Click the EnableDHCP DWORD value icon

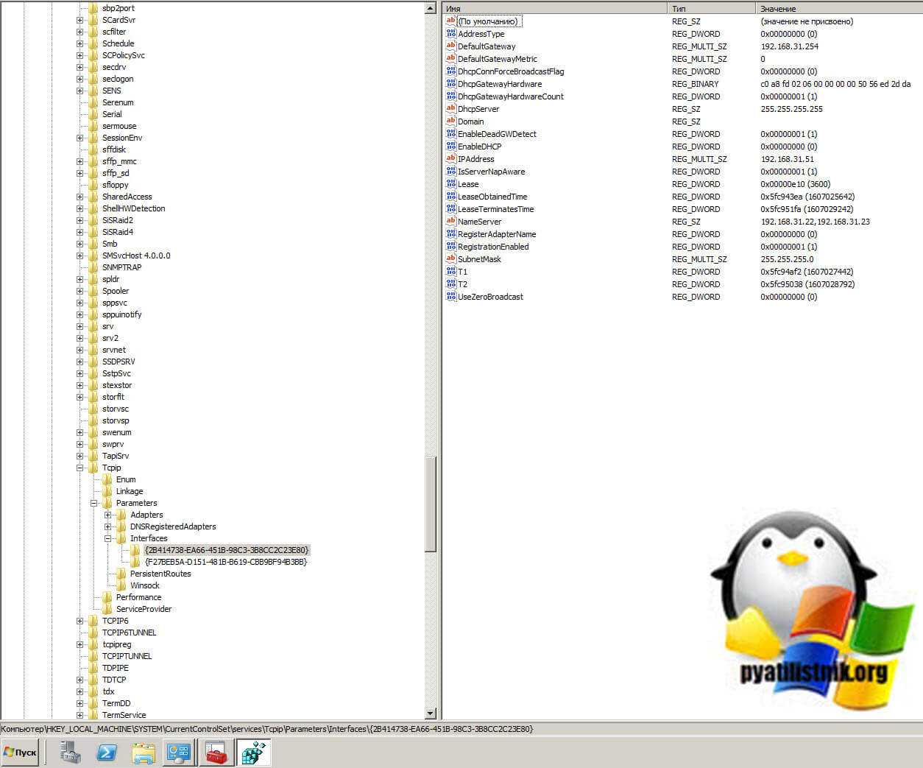[x=451, y=147]
